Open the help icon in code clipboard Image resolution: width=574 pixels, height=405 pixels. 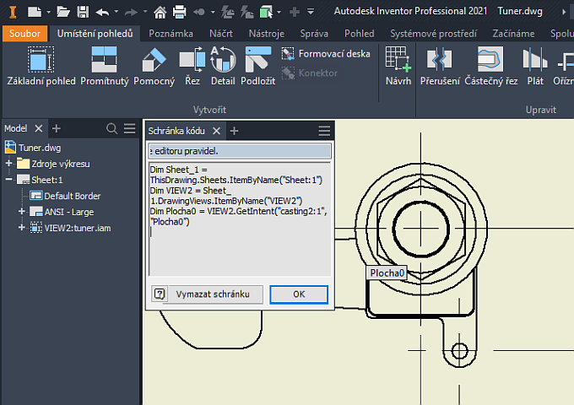pyautogui.click(x=158, y=294)
